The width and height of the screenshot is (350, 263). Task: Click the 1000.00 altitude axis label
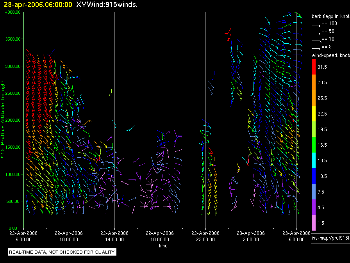pos(13,174)
